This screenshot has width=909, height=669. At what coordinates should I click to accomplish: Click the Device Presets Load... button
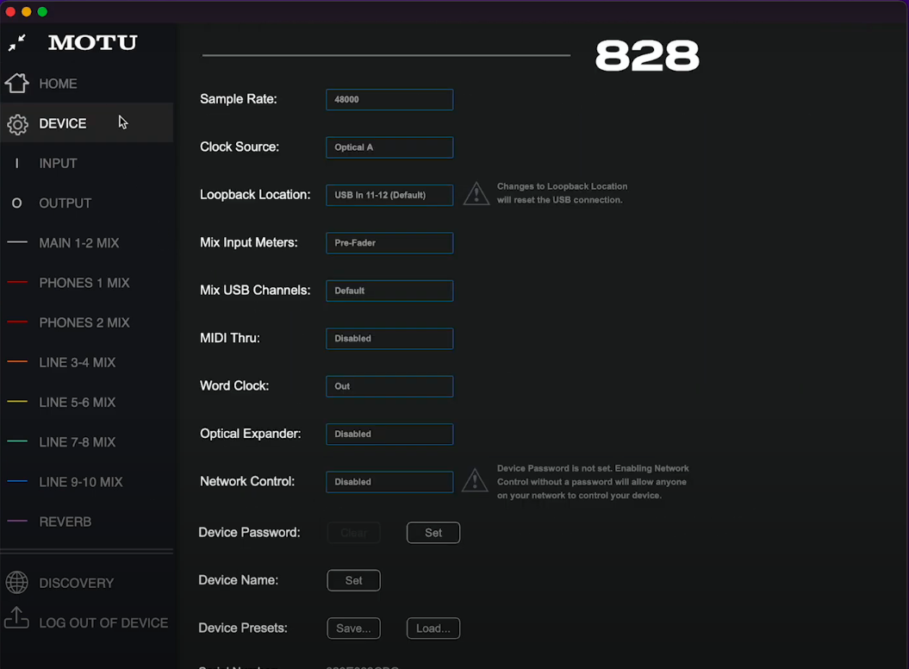pos(433,628)
